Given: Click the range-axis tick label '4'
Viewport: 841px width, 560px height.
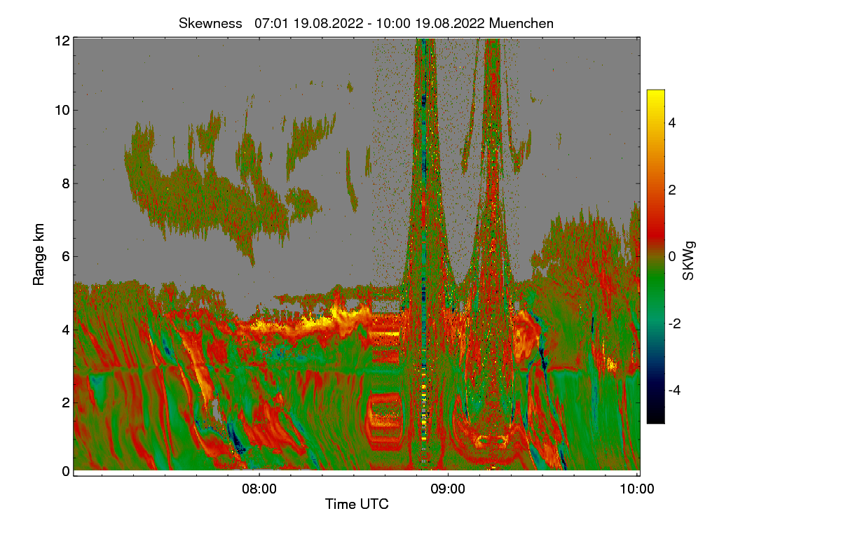Looking at the screenshot, I should click(x=66, y=329).
